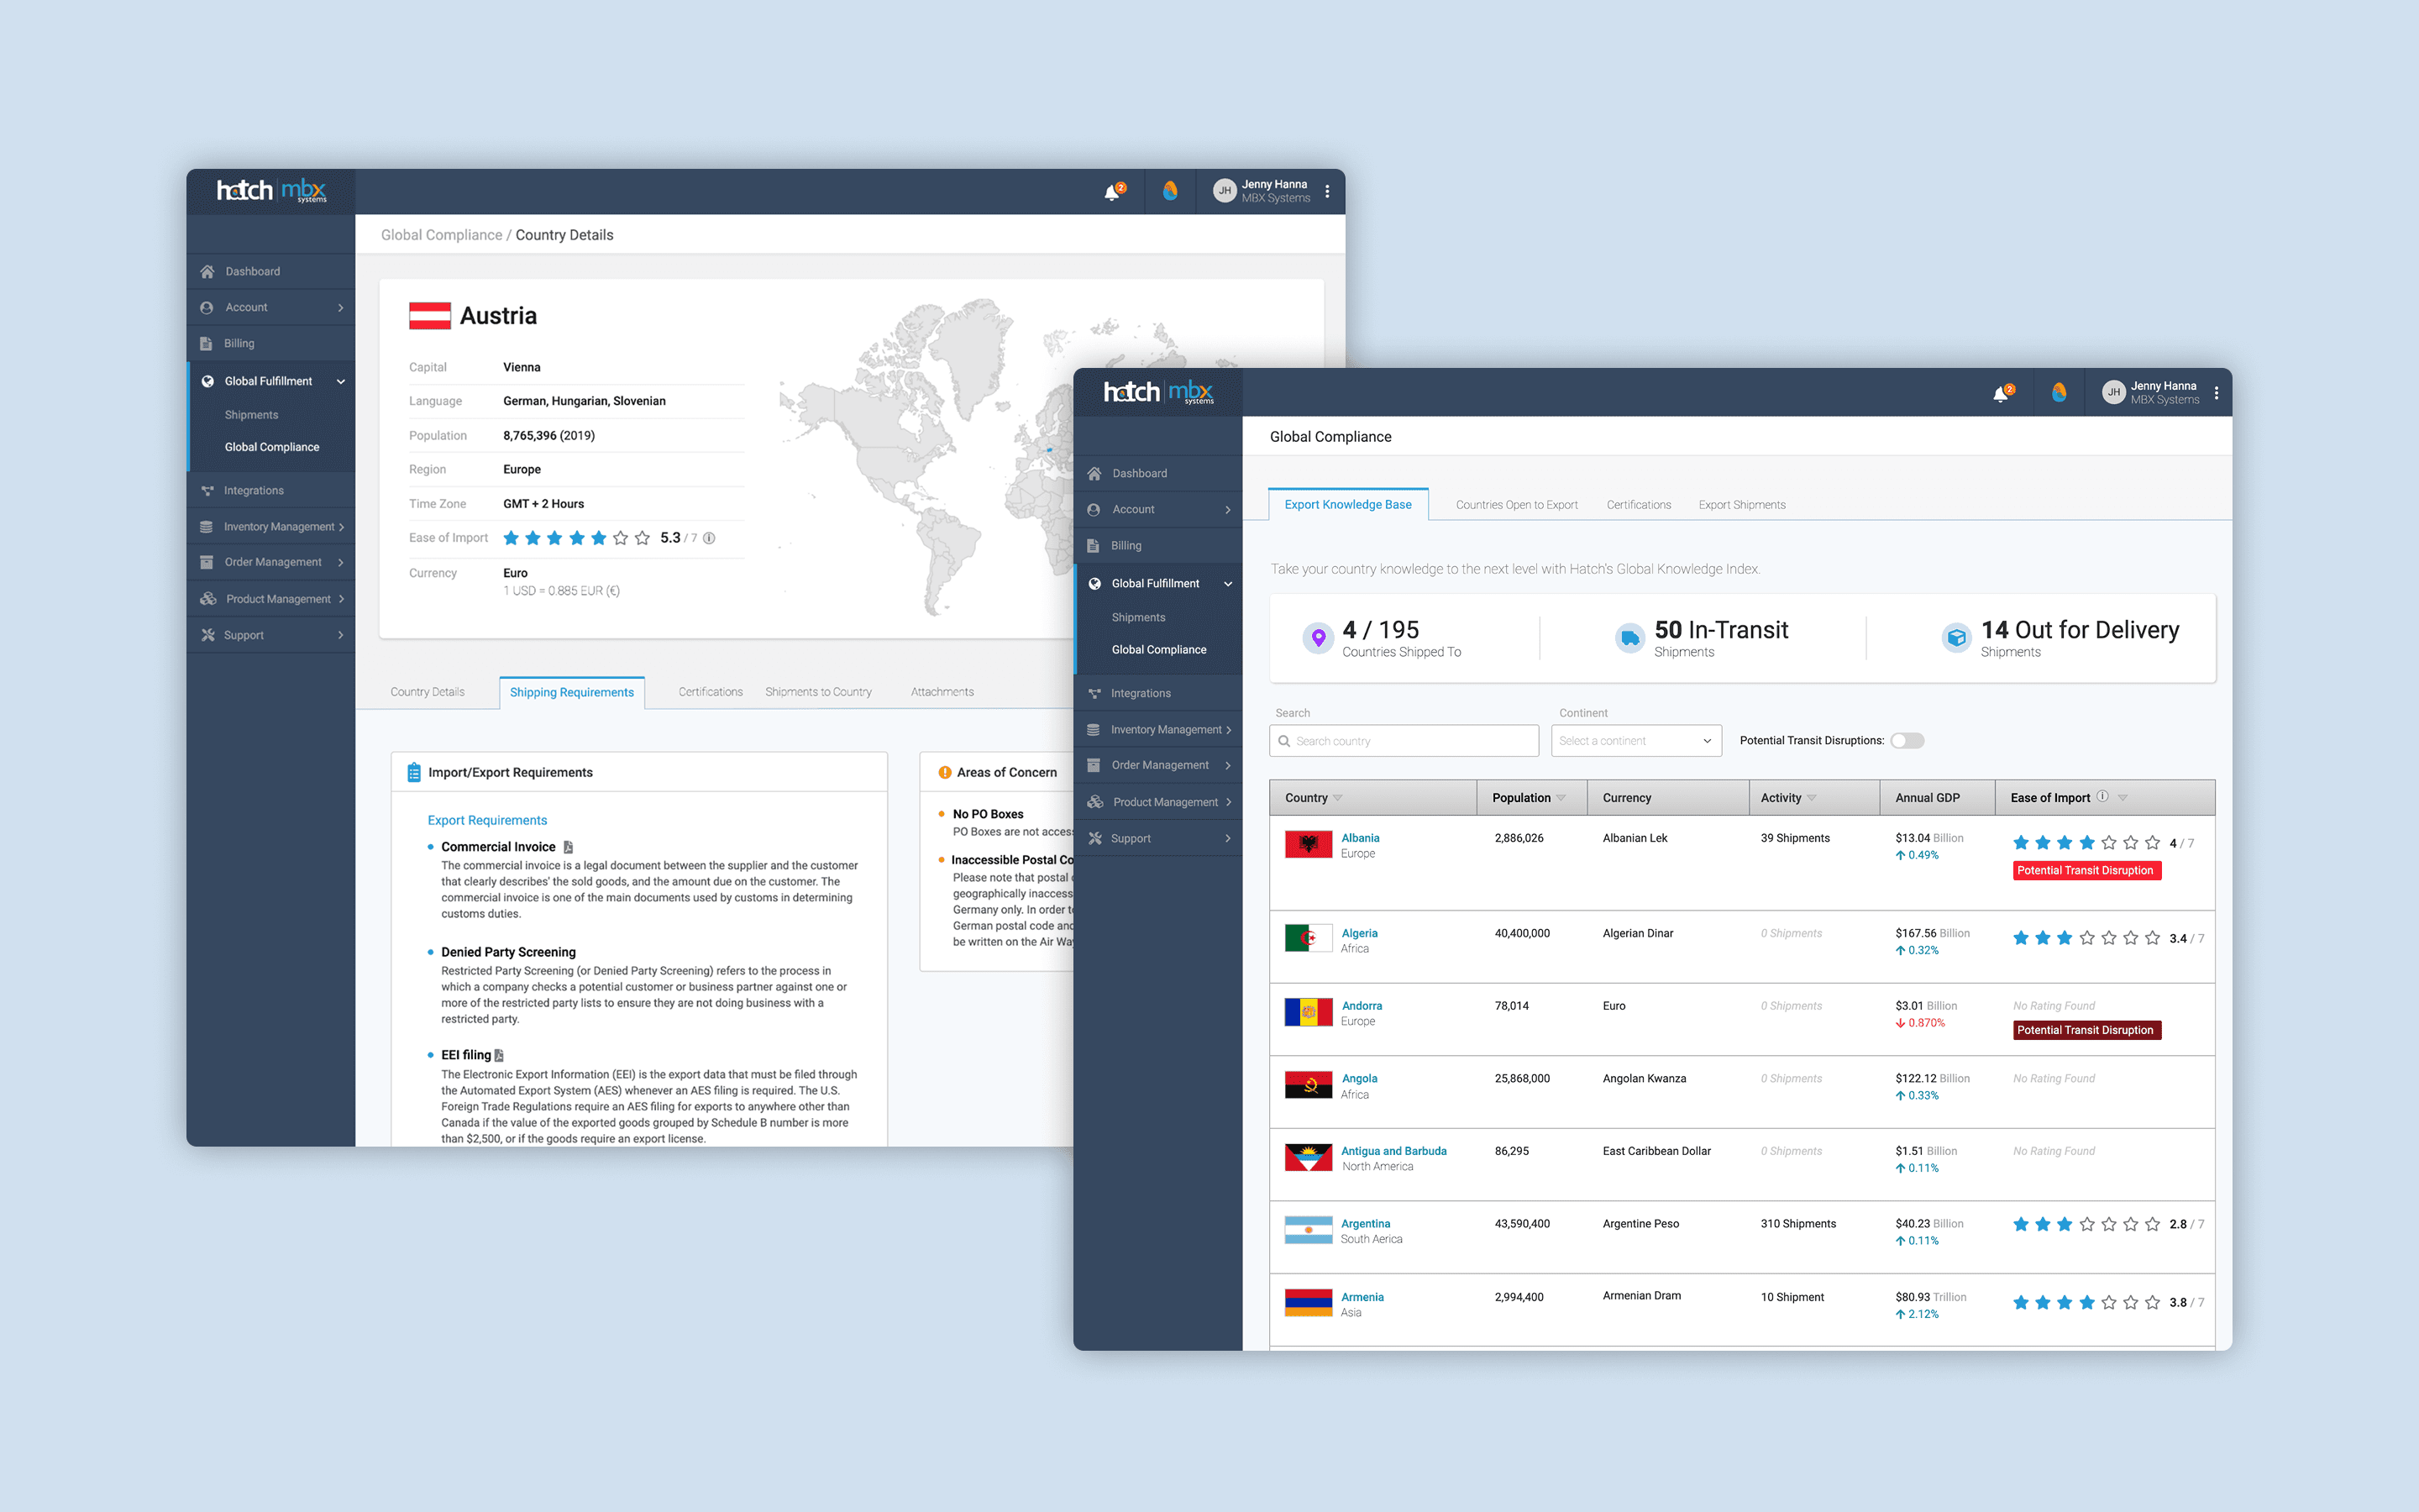Click Austria's ease of import info icon
Screen dimensions: 2419x1512
pyautogui.click(x=709, y=538)
